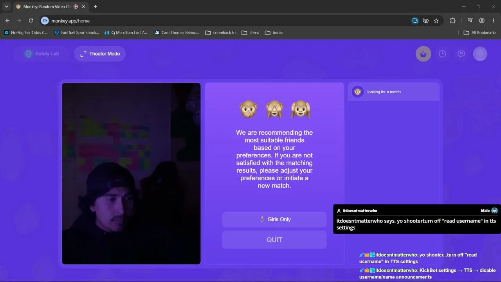Screen dimensions: 501x282
Task: Expand the chess bookmark folder
Action: pos(250,33)
